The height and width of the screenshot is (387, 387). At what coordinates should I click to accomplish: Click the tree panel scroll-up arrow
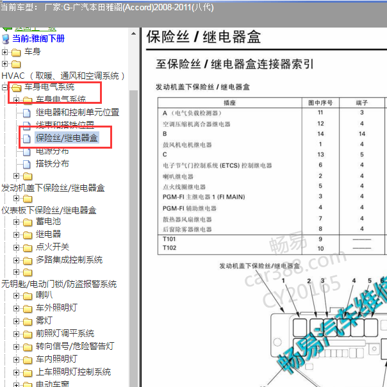pos(133,33)
